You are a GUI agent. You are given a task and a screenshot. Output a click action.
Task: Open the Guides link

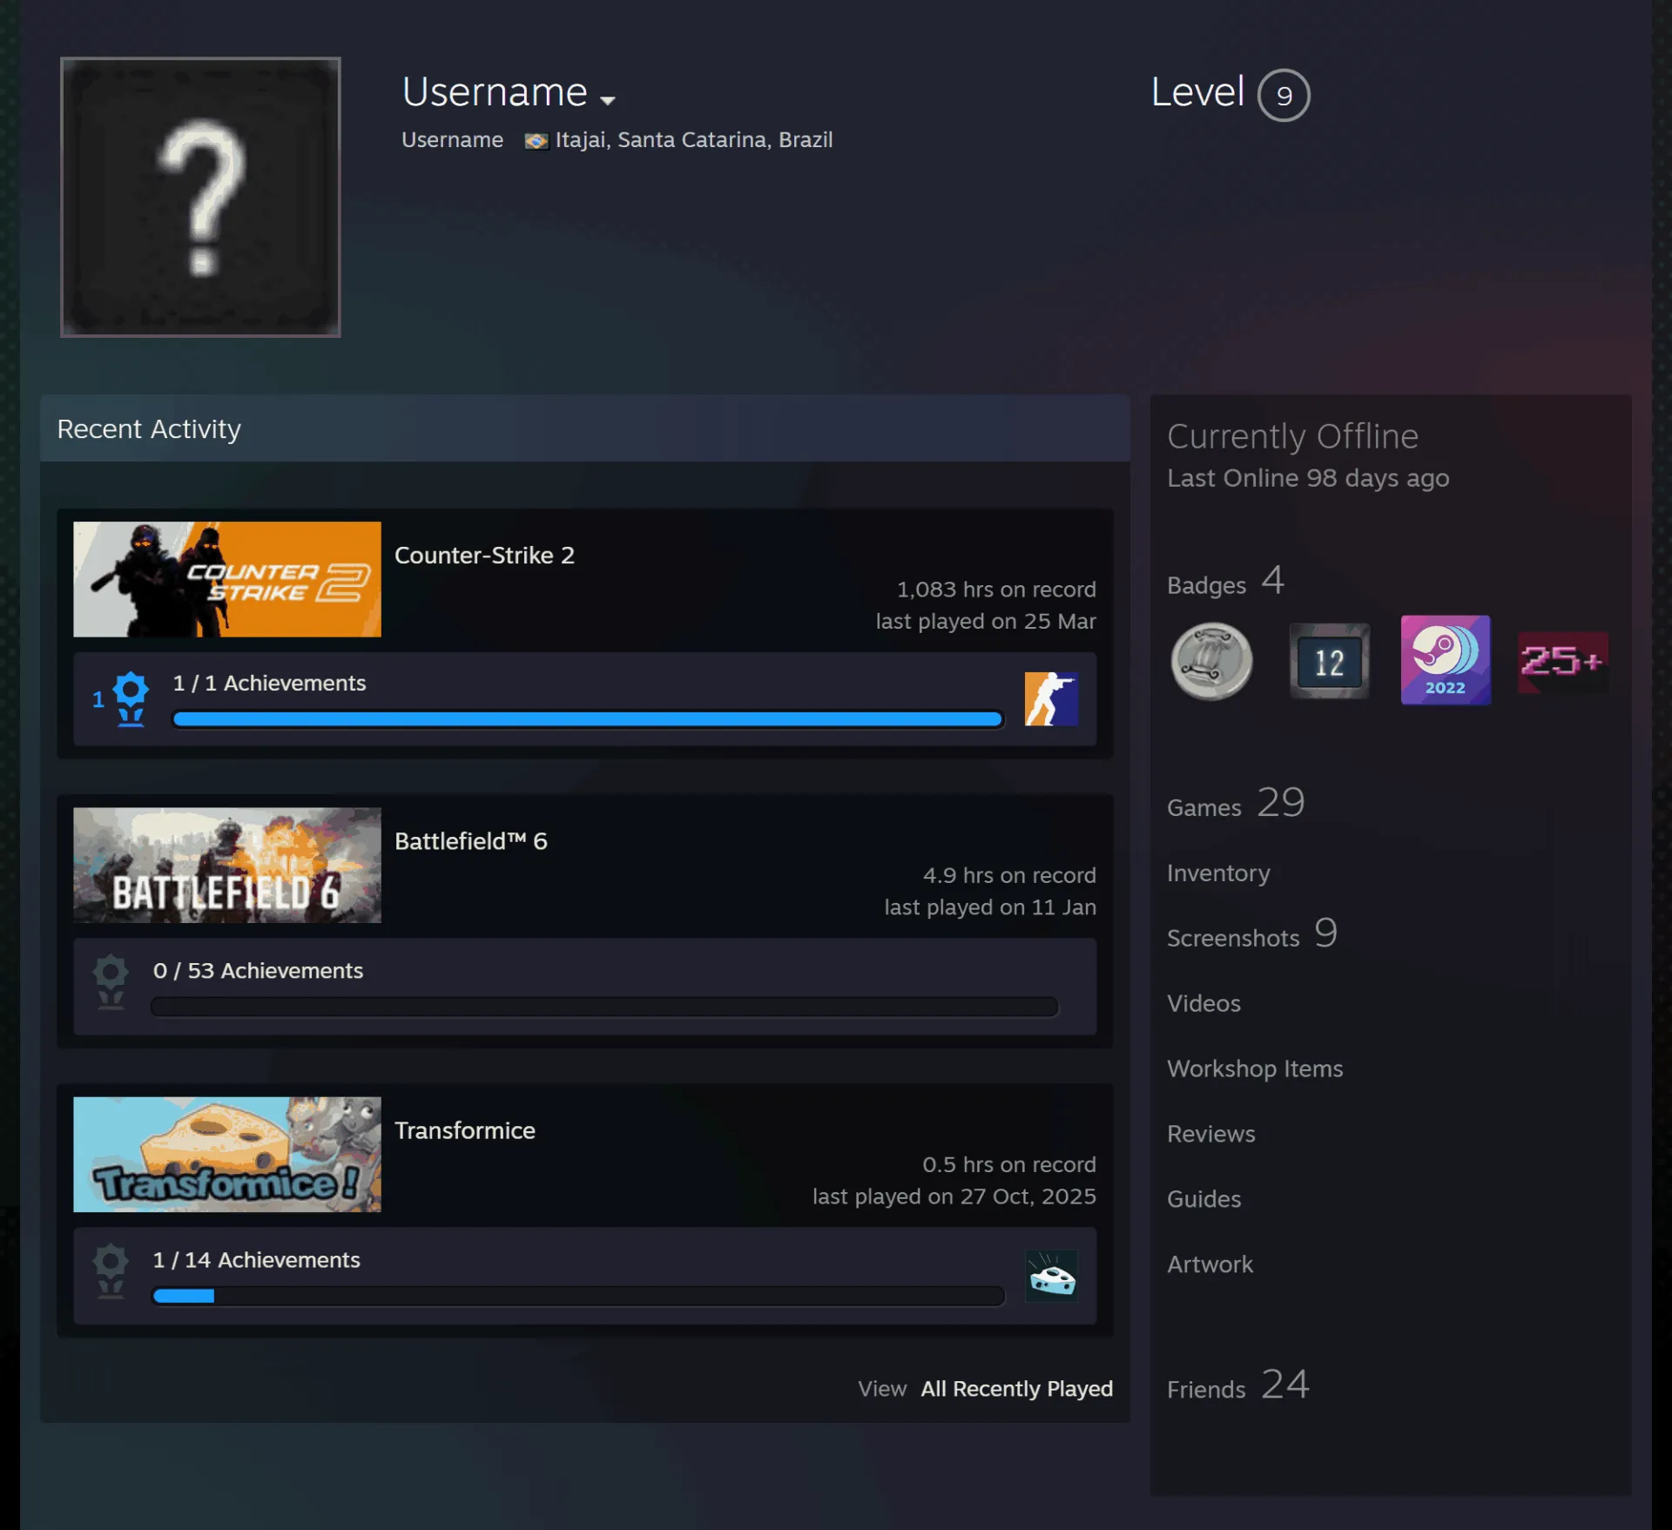[x=1204, y=1200]
